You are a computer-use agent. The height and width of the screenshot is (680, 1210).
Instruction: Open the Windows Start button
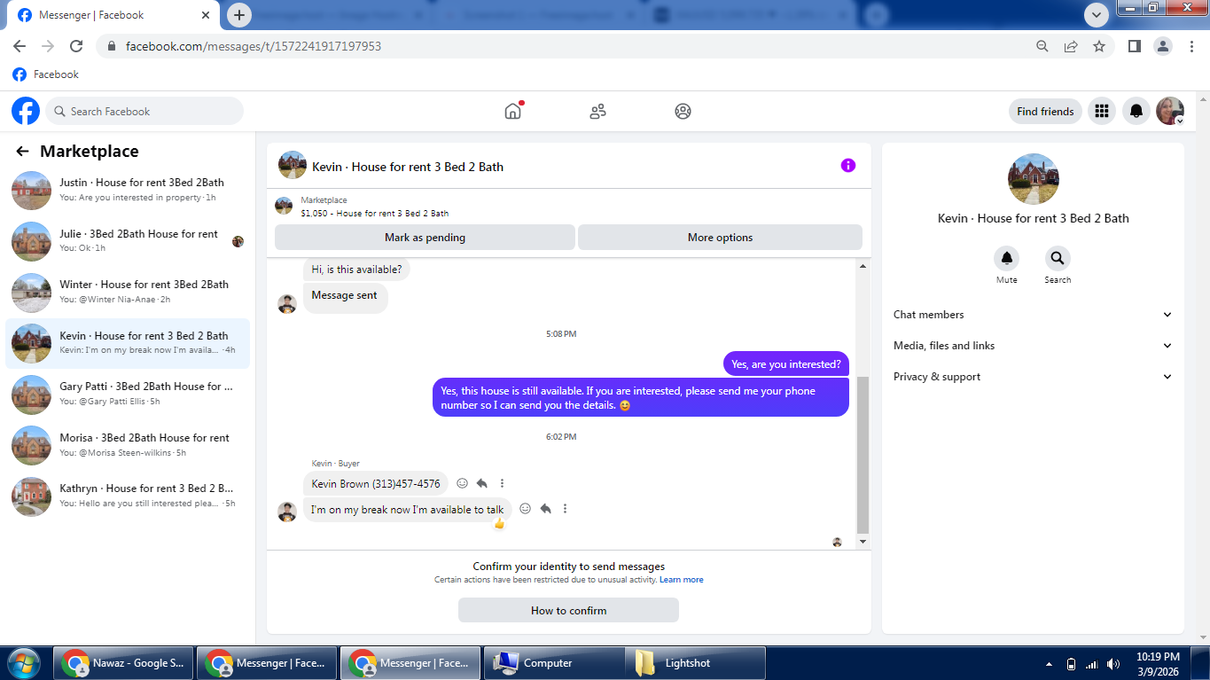click(24, 663)
